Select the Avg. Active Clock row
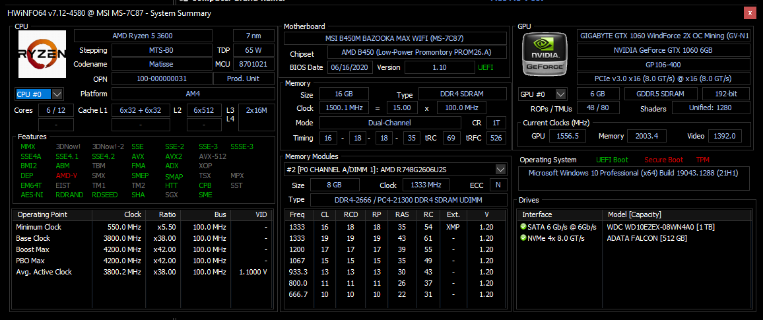The width and height of the screenshot is (763, 320). point(142,272)
